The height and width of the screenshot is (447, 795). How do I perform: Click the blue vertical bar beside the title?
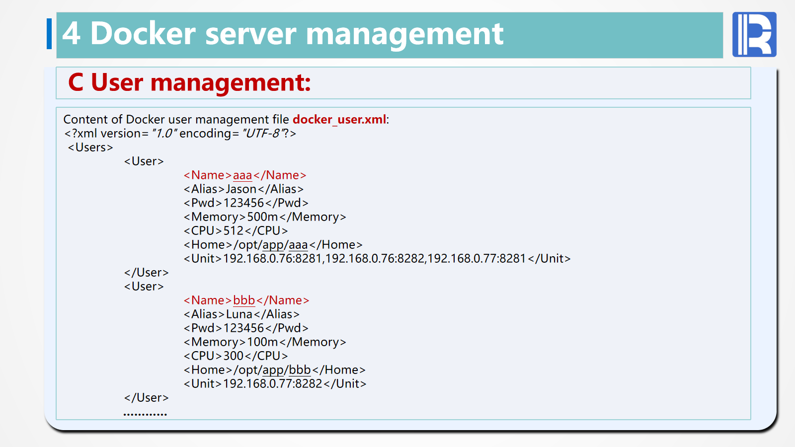49,34
